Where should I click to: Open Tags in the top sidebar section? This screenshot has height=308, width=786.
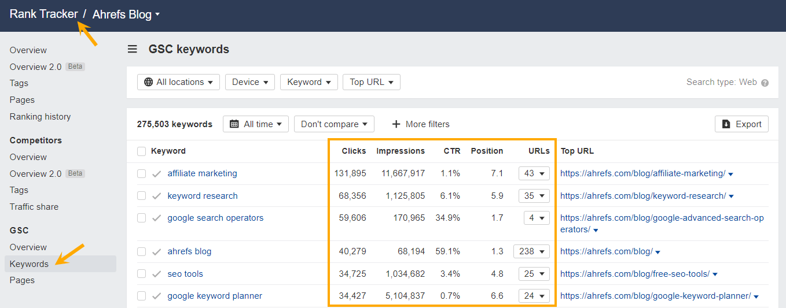coord(19,83)
